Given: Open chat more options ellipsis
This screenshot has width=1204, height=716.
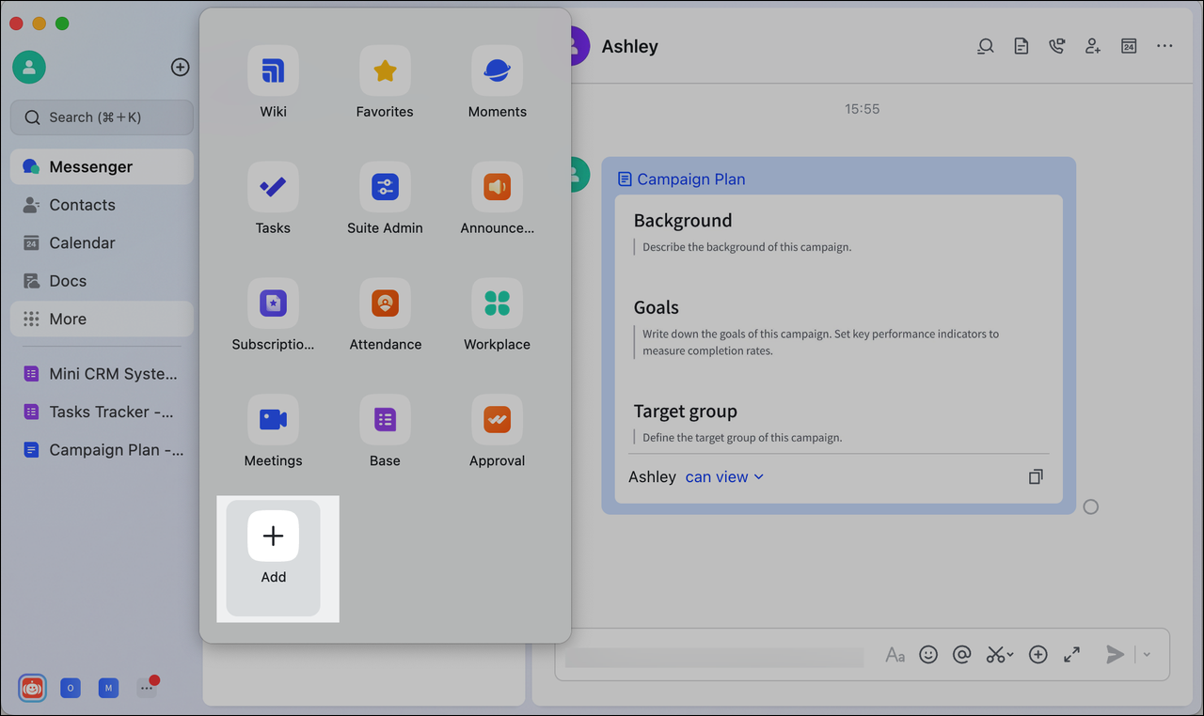Looking at the screenshot, I should tap(1164, 46).
